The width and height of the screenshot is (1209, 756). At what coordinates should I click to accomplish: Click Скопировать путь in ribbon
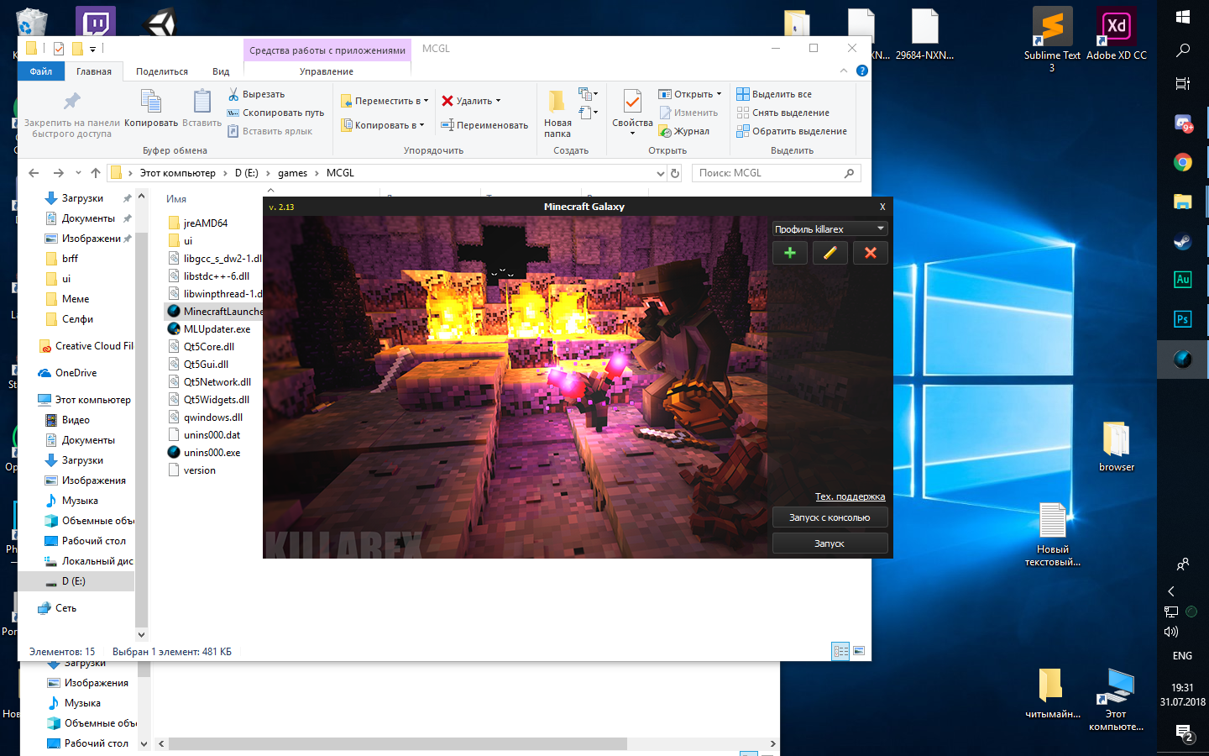tap(275, 113)
